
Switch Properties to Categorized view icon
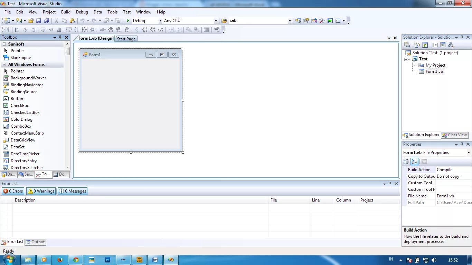click(x=406, y=161)
